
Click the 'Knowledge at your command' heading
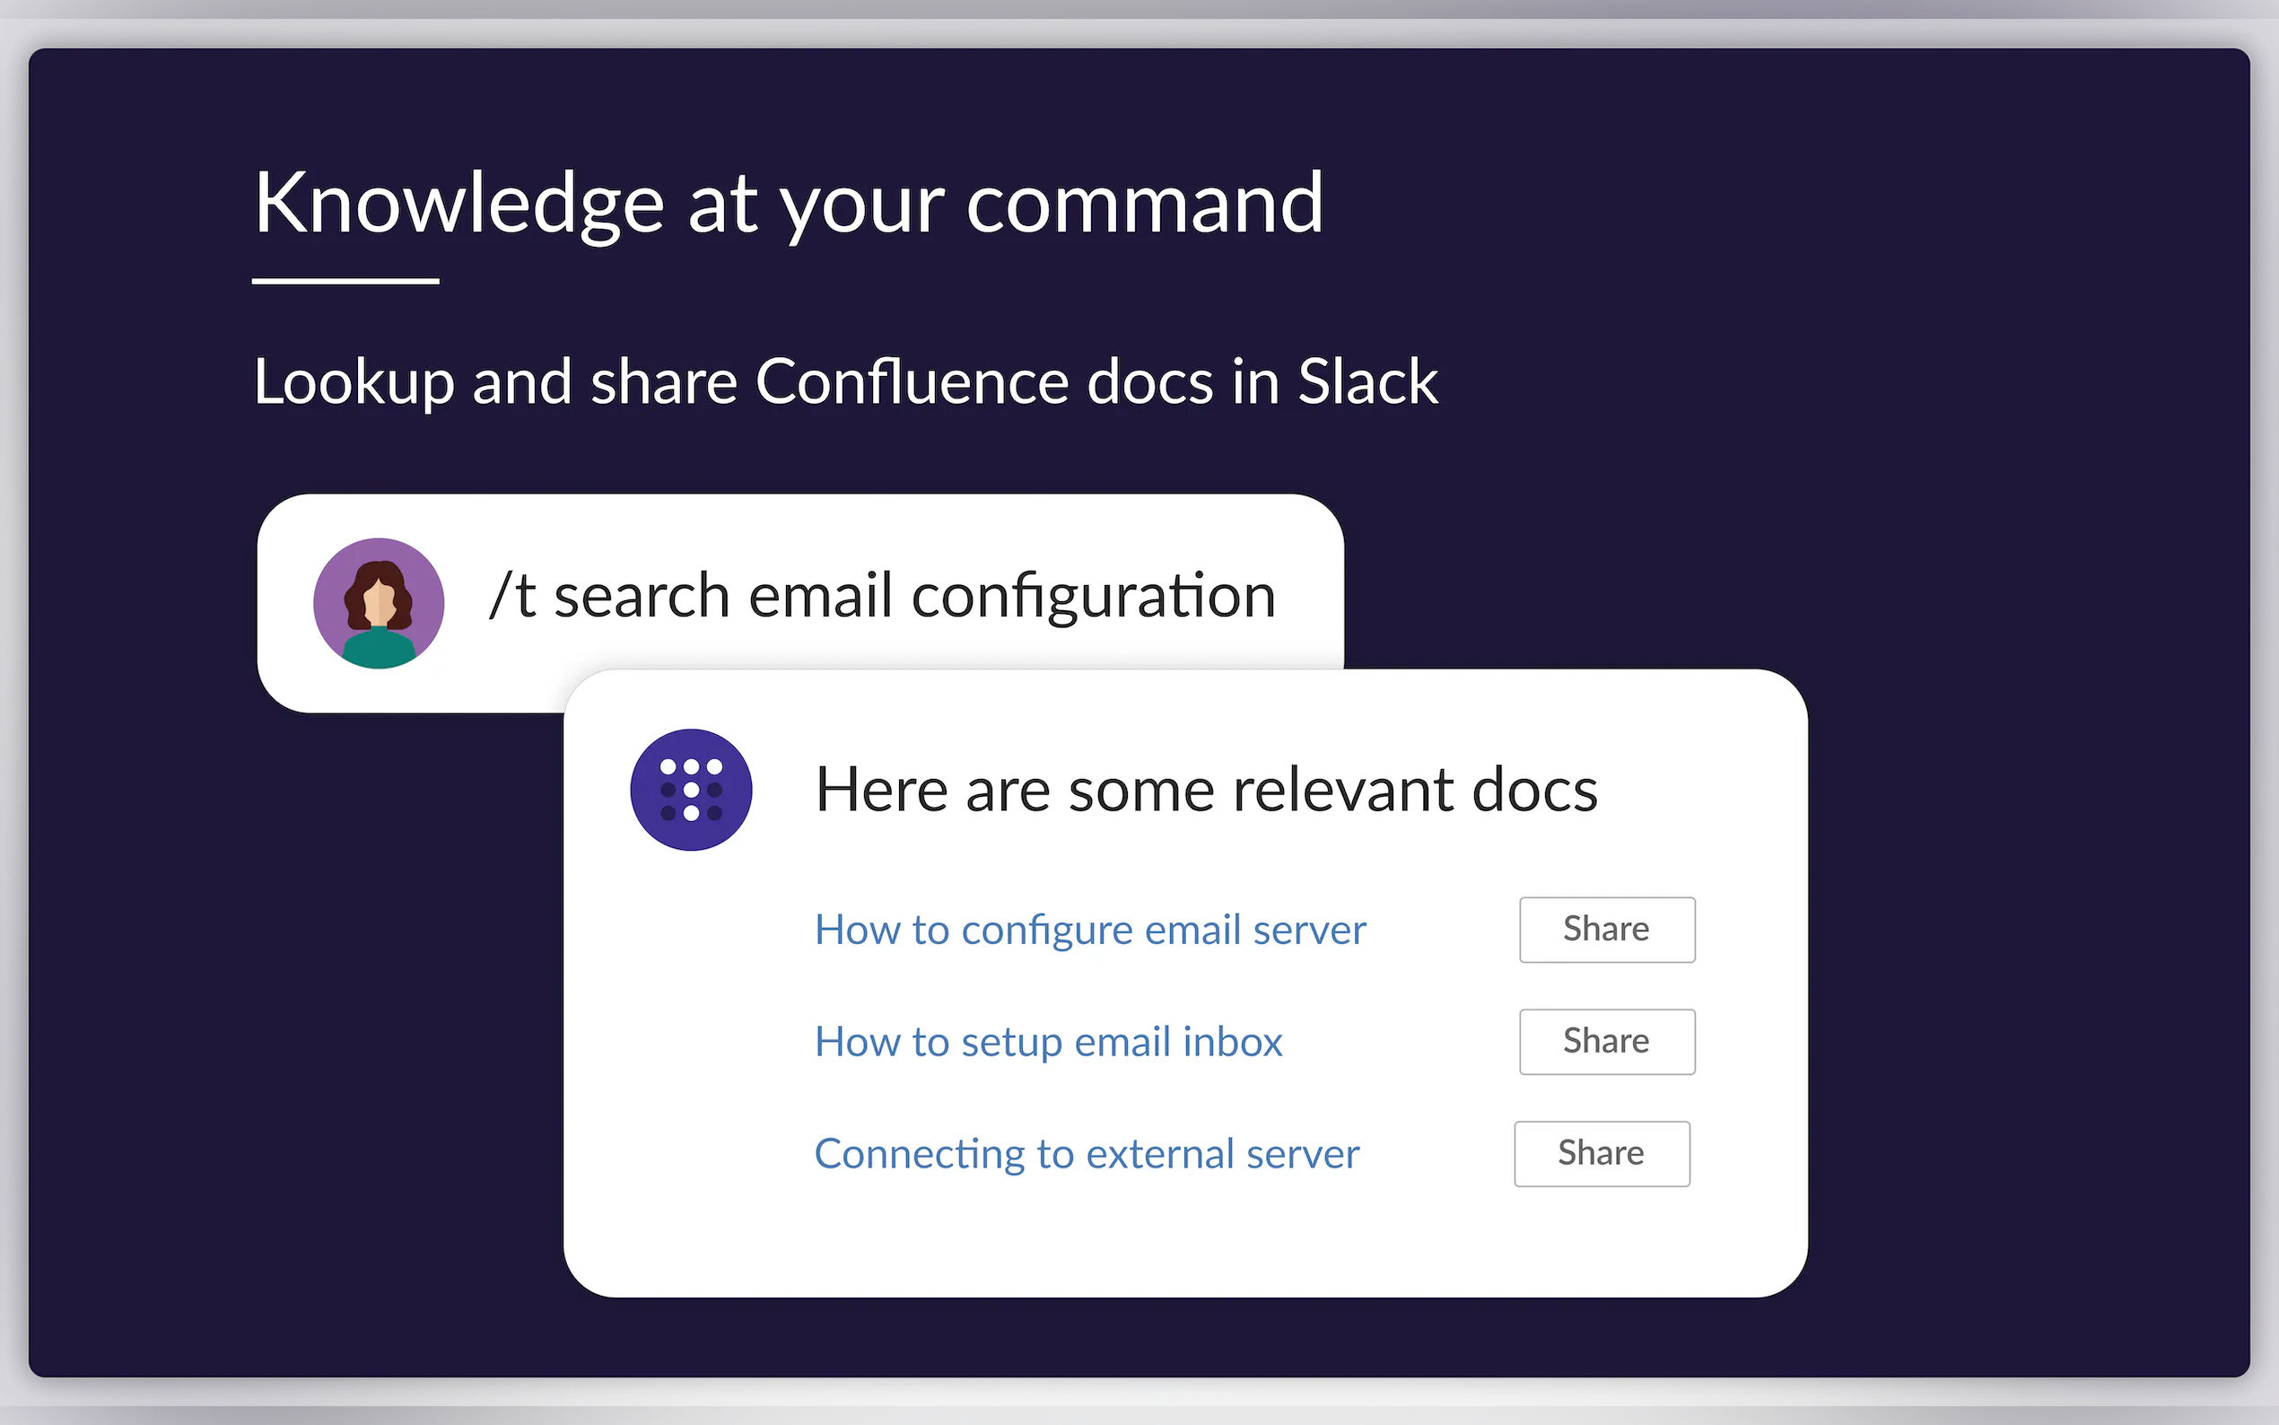pyautogui.click(x=789, y=204)
